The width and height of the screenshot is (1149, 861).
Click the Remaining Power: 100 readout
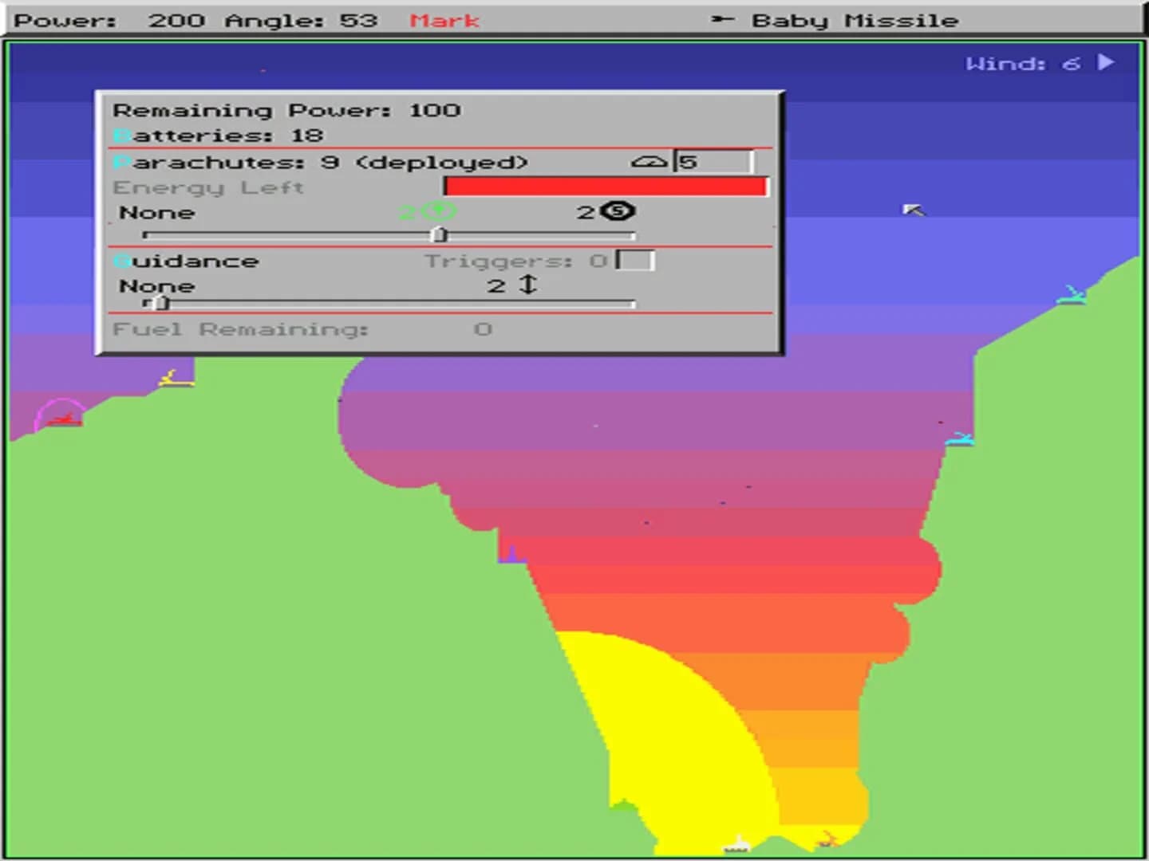click(287, 110)
